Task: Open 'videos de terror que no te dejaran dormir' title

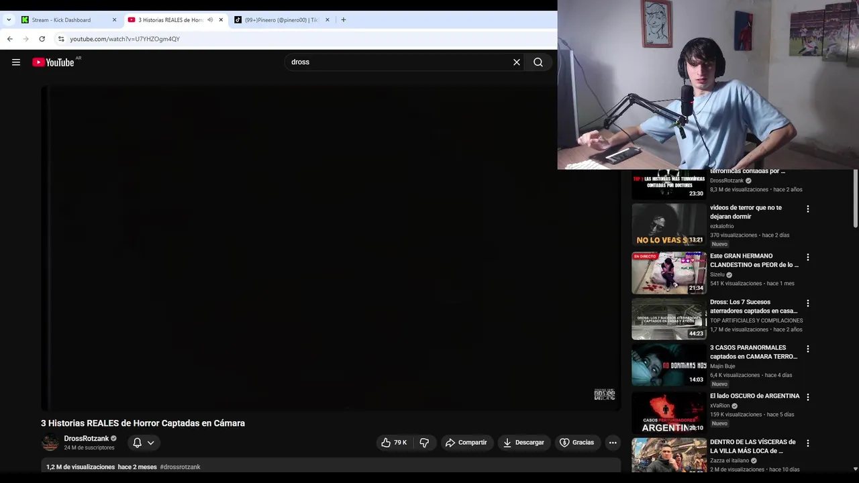Action: 746,212
